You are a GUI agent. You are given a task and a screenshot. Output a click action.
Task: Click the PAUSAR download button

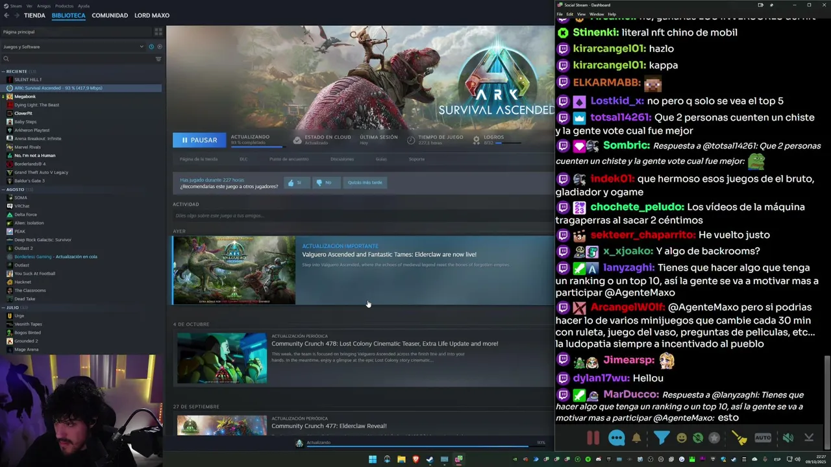point(199,139)
